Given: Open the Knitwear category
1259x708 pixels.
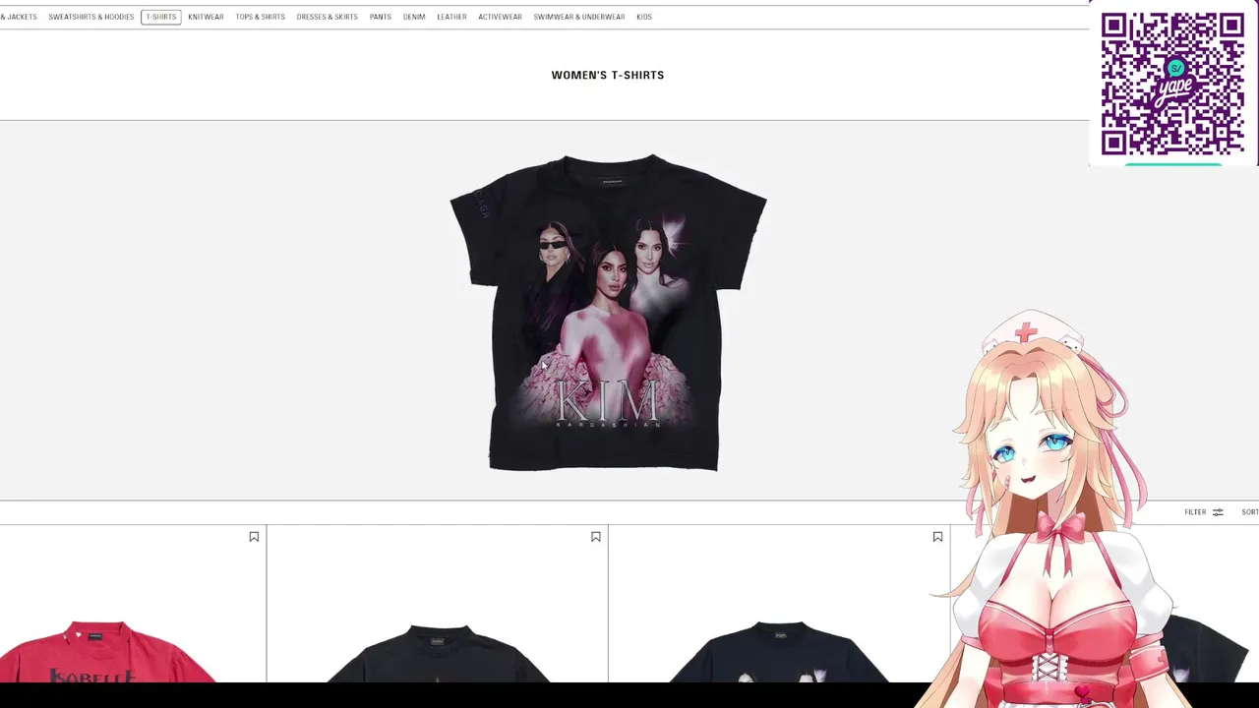Looking at the screenshot, I should [x=206, y=17].
